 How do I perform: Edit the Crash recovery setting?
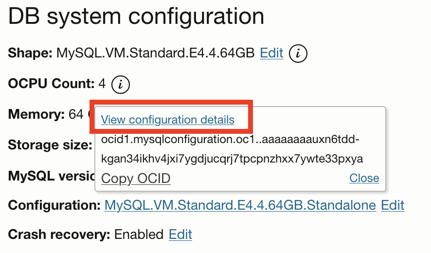click(x=180, y=235)
